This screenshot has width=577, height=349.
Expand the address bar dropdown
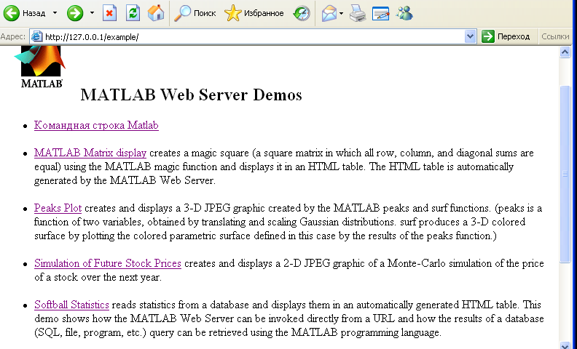[470, 37]
